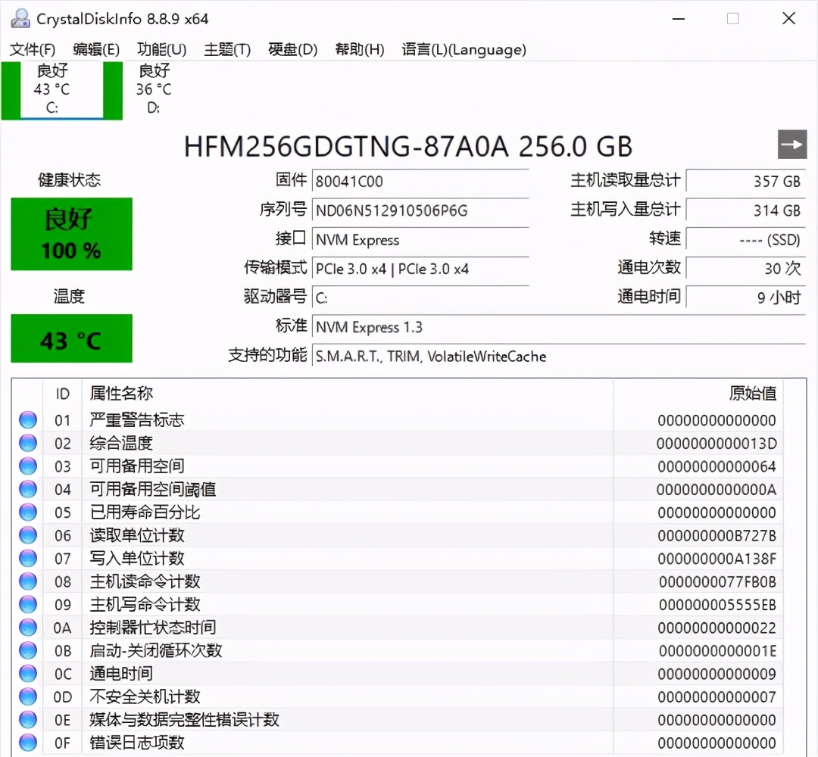
Task: Click blue status dot for 综合温度
Action: pyautogui.click(x=27, y=443)
